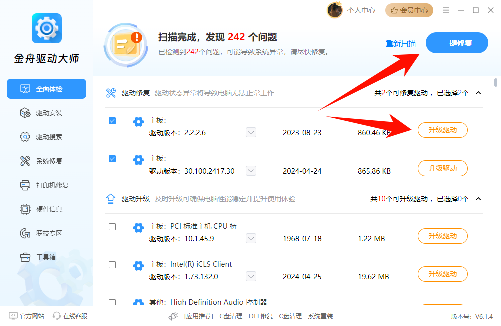The image size is (501, 326).
Task: Click the date 2023-08-23
Action: point(302,133)
